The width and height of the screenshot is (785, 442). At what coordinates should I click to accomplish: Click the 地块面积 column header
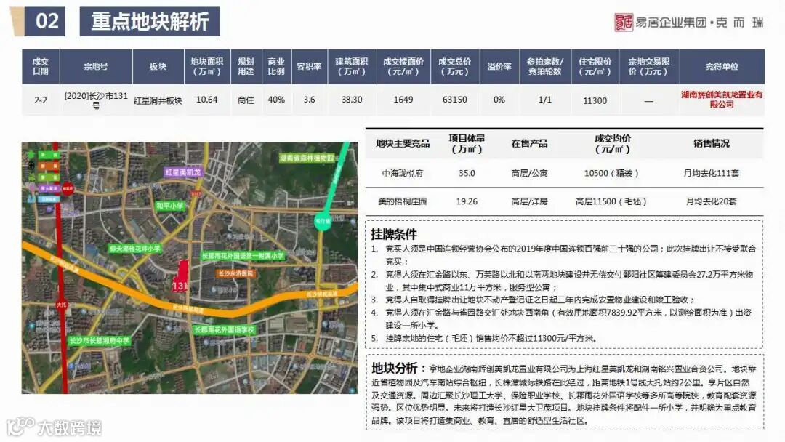point(206,66)
